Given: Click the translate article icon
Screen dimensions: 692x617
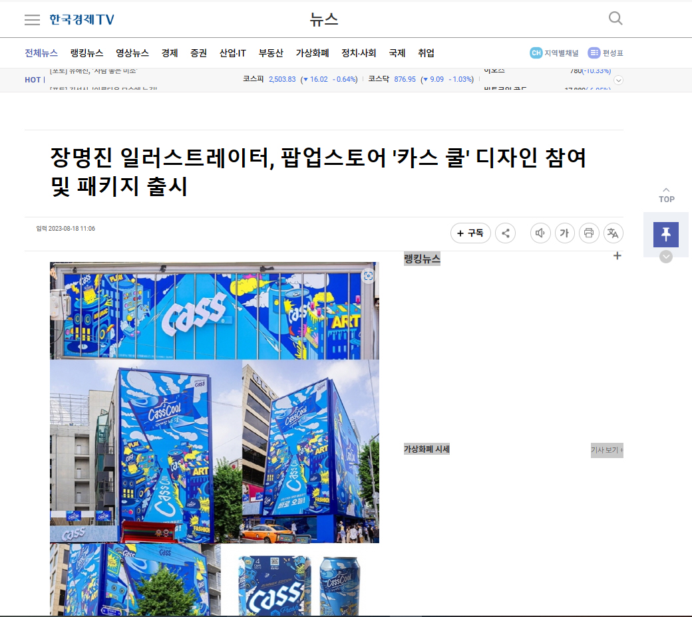Looking at the screenshot, I should [x=613, y=233].
